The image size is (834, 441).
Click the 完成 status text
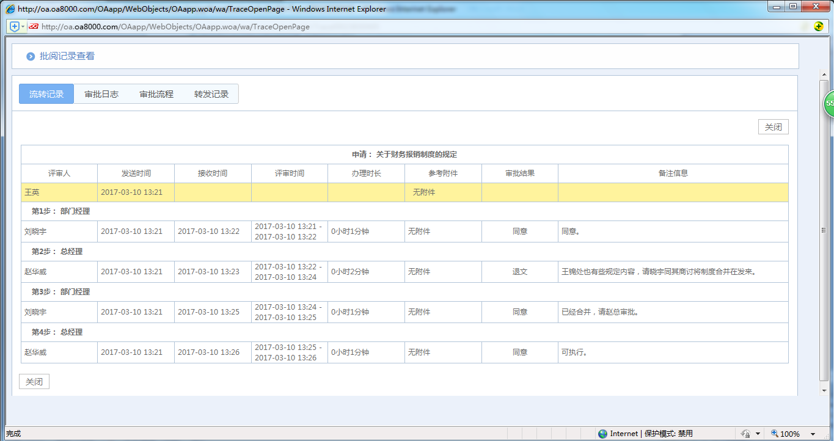[13, 434]
